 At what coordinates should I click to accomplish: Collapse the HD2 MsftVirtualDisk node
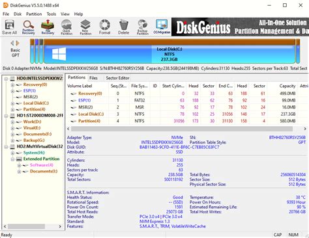click(x=6, y=147)
